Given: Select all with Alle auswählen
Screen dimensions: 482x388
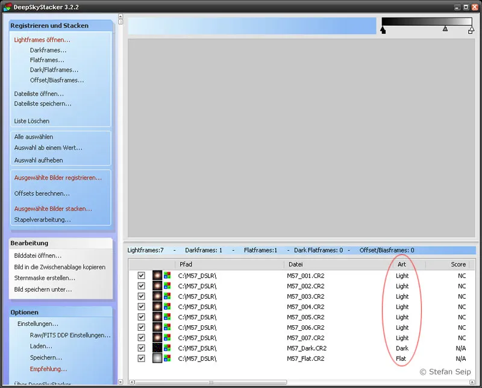Looking at the screenshot, I should 34,137.
